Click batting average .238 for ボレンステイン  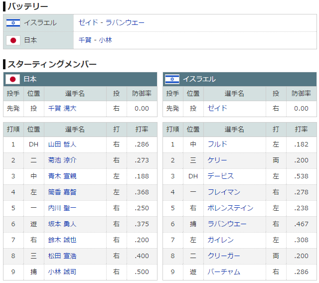point(301,208)
